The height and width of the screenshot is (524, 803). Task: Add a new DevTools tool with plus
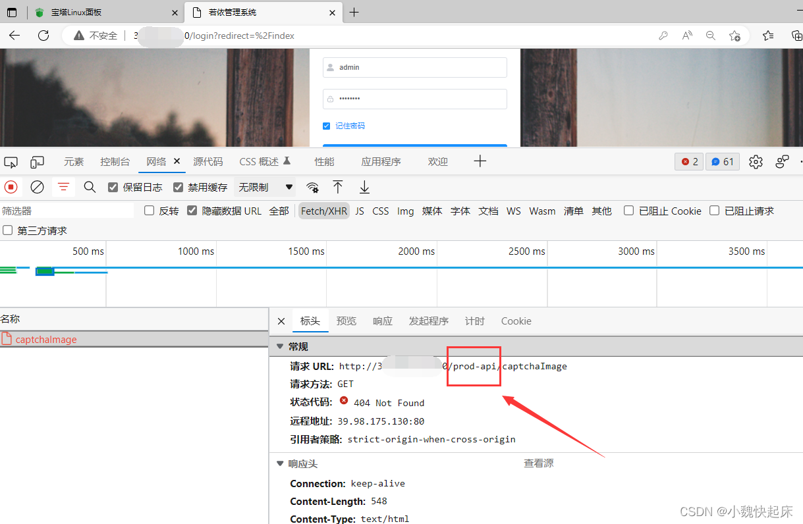[480, 161]
